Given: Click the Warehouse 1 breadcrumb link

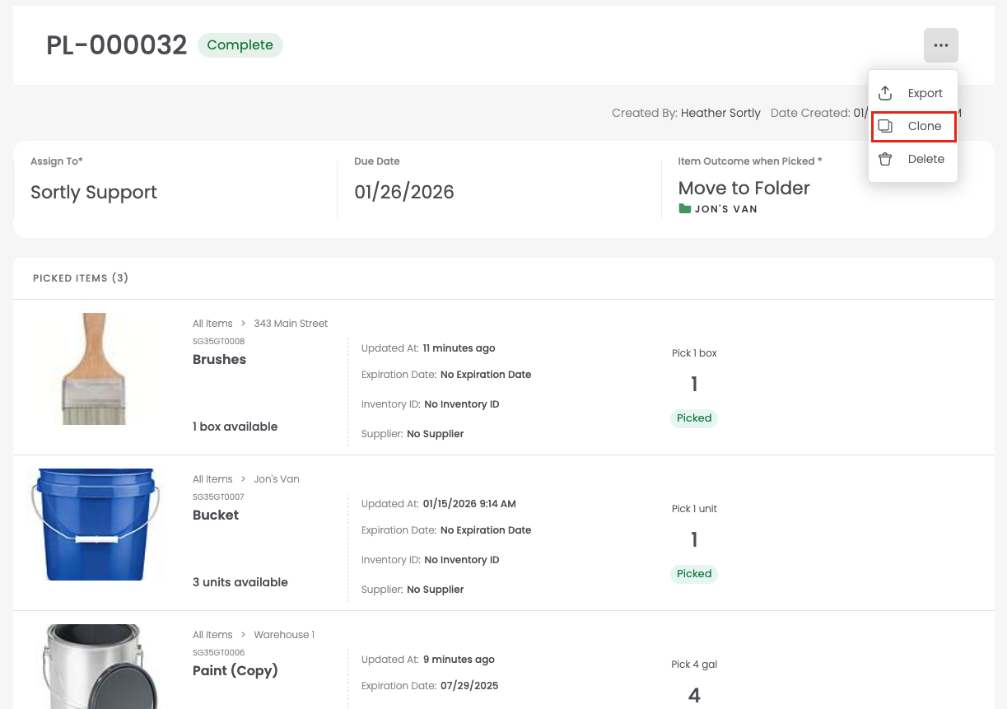Looking at the screenshot, I should point(284,635).
